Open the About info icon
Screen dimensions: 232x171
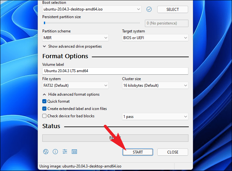[55, 152]
